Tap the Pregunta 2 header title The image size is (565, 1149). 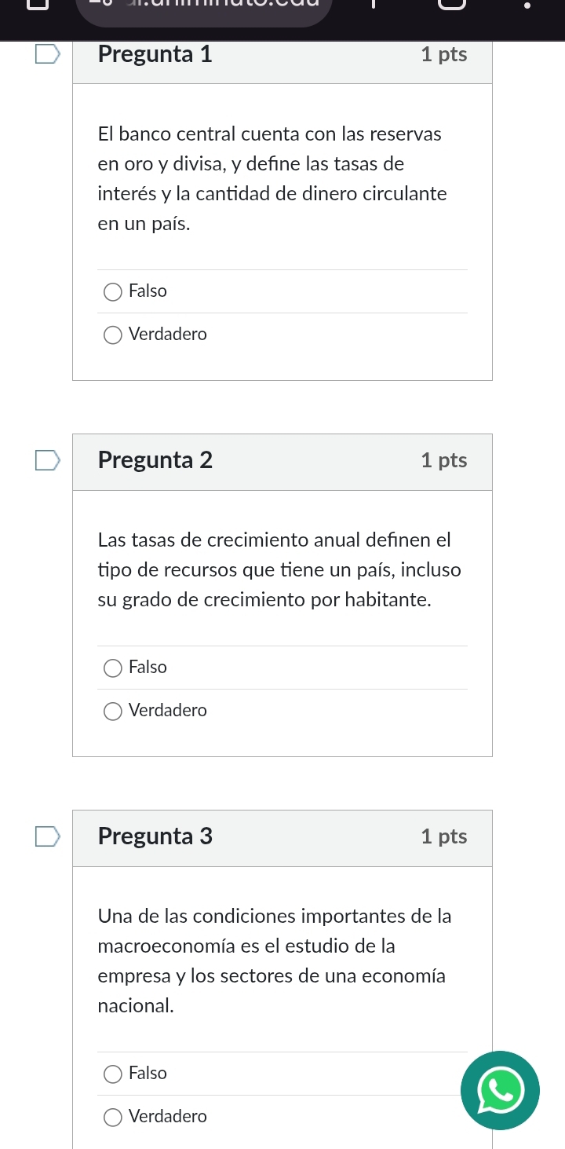[155, 460]
